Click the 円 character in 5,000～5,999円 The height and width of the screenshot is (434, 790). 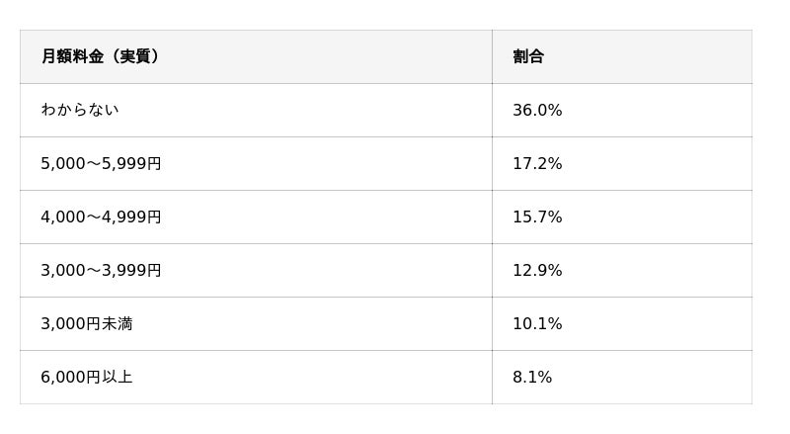pyautogui.click(x=154, y=163)
